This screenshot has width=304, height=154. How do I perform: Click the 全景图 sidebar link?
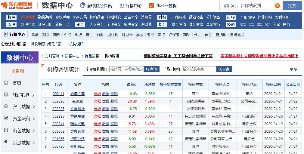pyautogui.click(x=18, y=71)
